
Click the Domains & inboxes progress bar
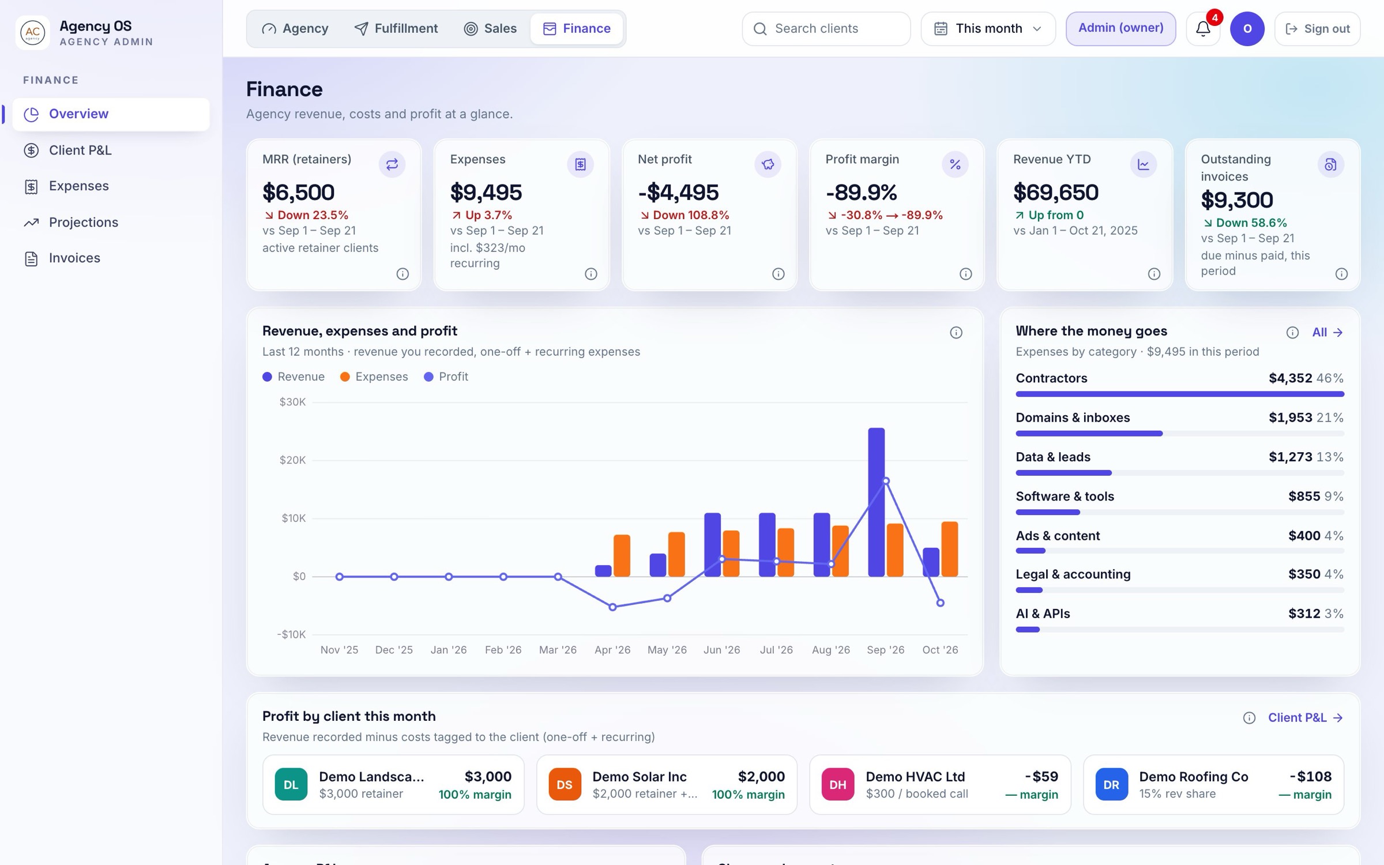[x=1180, y=434]
